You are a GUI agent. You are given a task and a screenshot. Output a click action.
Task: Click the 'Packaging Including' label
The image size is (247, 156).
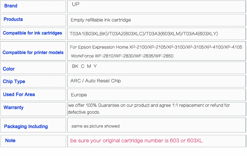pyautogui.click(x=26, y=127)
